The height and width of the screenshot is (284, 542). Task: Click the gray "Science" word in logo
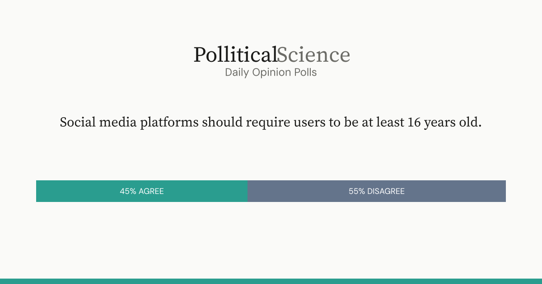[313, 55]
